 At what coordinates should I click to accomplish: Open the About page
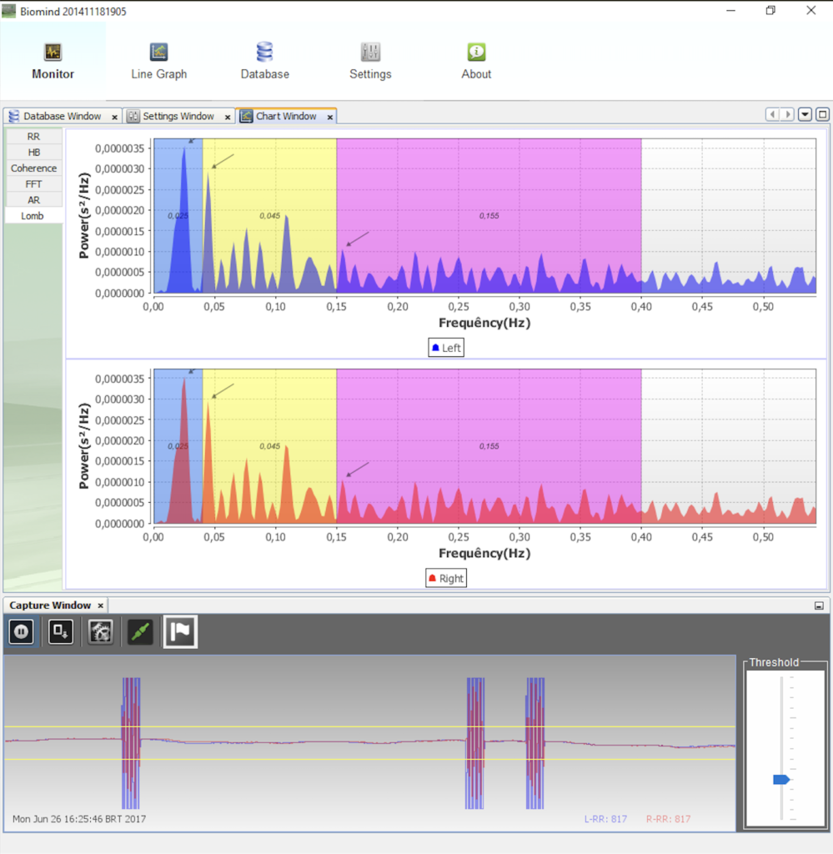476,62
